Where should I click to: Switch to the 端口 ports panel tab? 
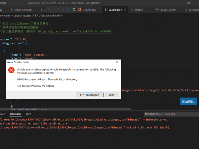tap(28, 114)
